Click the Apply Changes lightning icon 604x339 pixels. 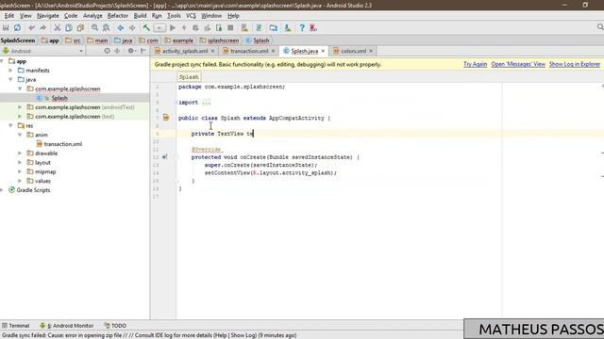tap(184, 27)
